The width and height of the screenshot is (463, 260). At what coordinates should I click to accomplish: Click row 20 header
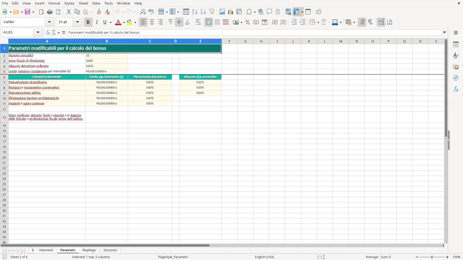(x=4, y=158)
